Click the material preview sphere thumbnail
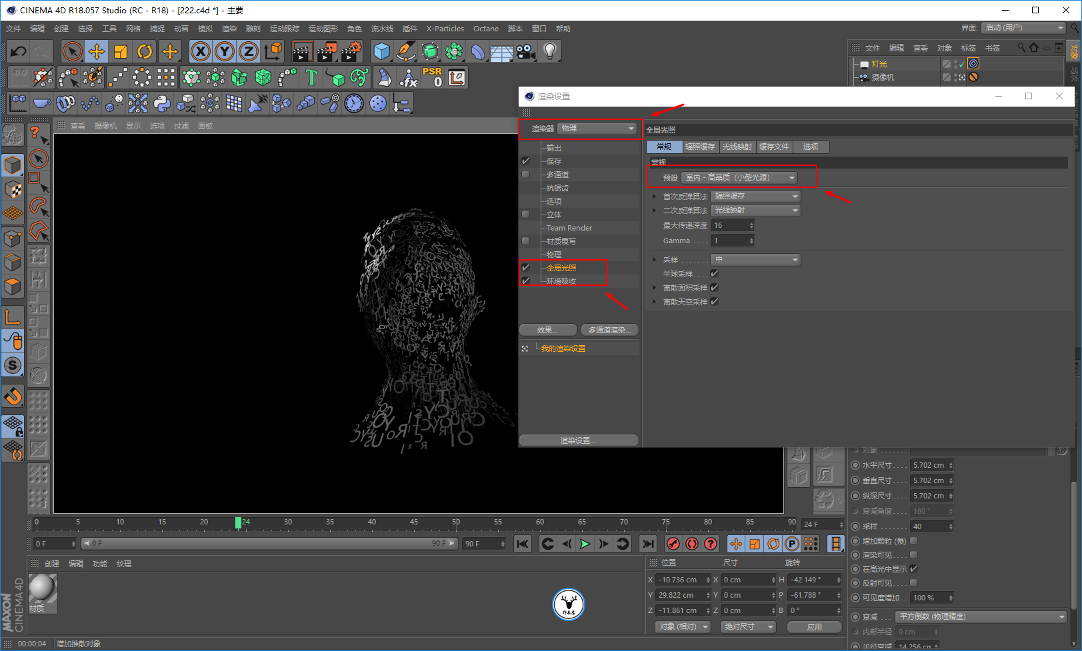Viewport: 1082px width, 651px height. pos(43,590)
